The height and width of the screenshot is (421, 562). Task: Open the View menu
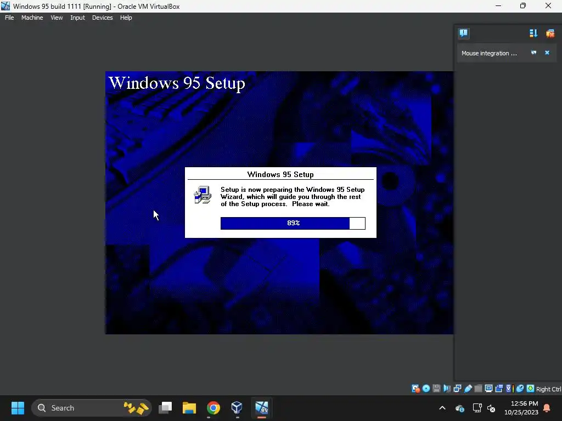coord(57,18)
